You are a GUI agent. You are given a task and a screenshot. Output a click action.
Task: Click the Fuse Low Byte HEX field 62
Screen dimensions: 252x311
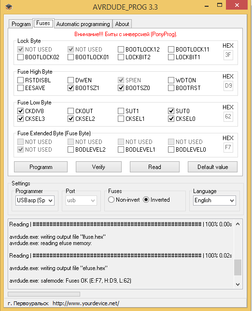[x=228, y=117]
